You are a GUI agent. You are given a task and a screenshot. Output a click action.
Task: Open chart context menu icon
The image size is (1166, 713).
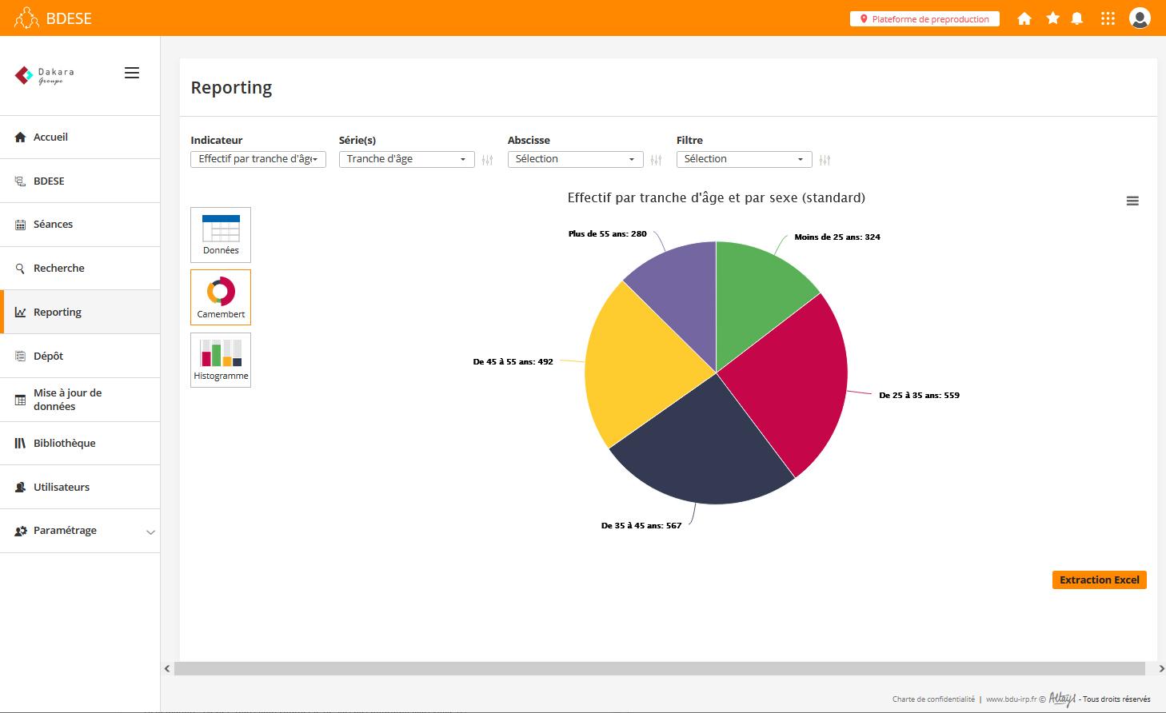(x=1132, y=201)
